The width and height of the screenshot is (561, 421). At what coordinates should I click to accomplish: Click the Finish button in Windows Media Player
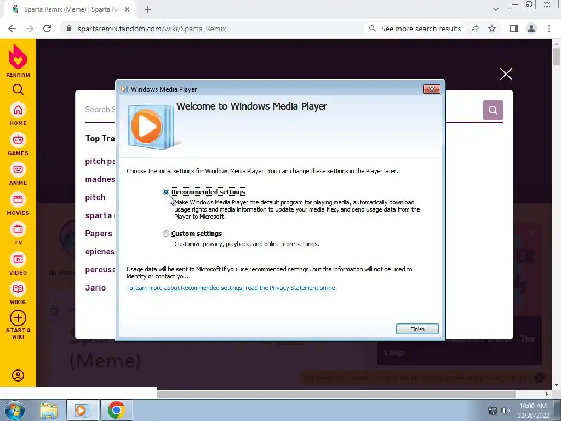coord(417,329)
